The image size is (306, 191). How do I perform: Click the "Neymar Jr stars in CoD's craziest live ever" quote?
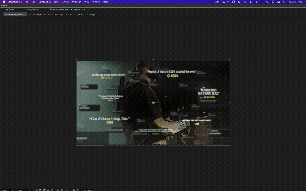coord(171,71)
